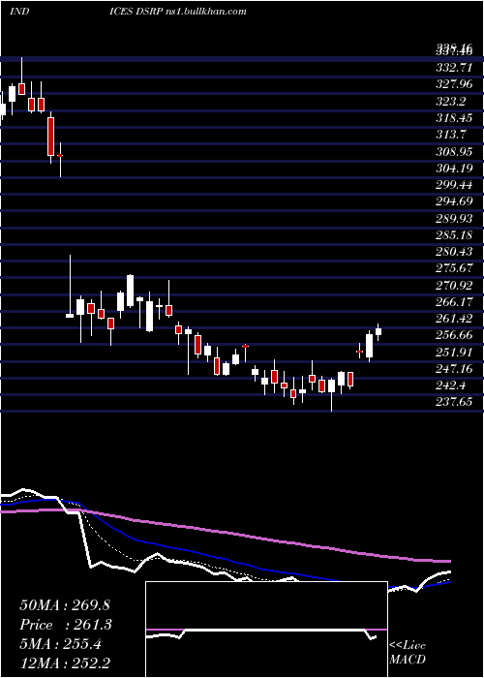
Task: Click the ns1.bullkhan.com chart title text
Action: pos(205,11)
